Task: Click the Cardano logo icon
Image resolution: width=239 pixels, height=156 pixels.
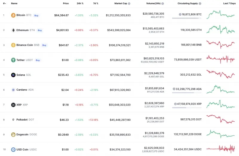Action: (x=13, y=90)
